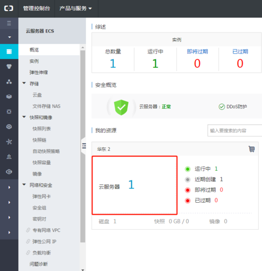
Task: Click the green 运行中 status dot
Action: (x=188, y=169)
